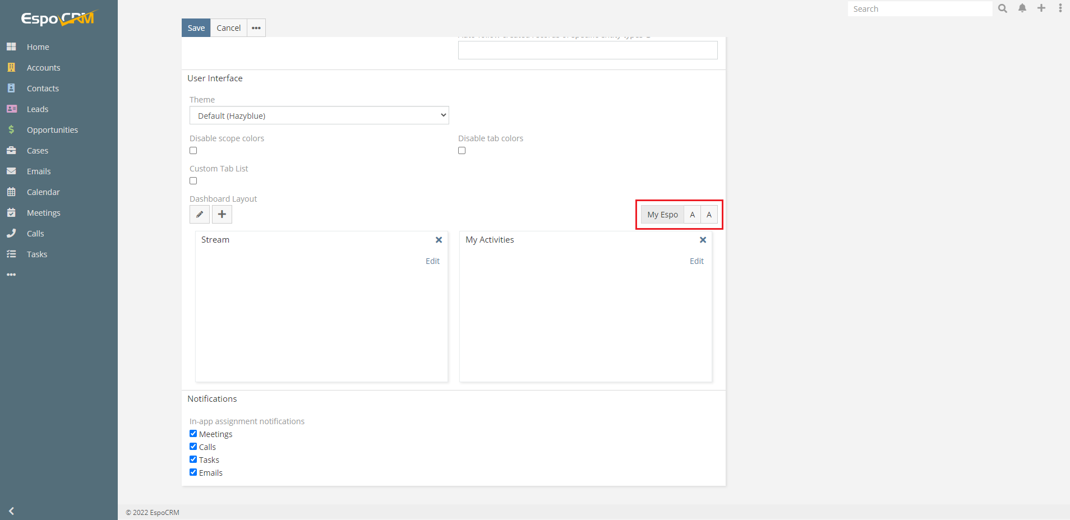Enable the Disable scope colors checkbox

click(x=193, y=150)
